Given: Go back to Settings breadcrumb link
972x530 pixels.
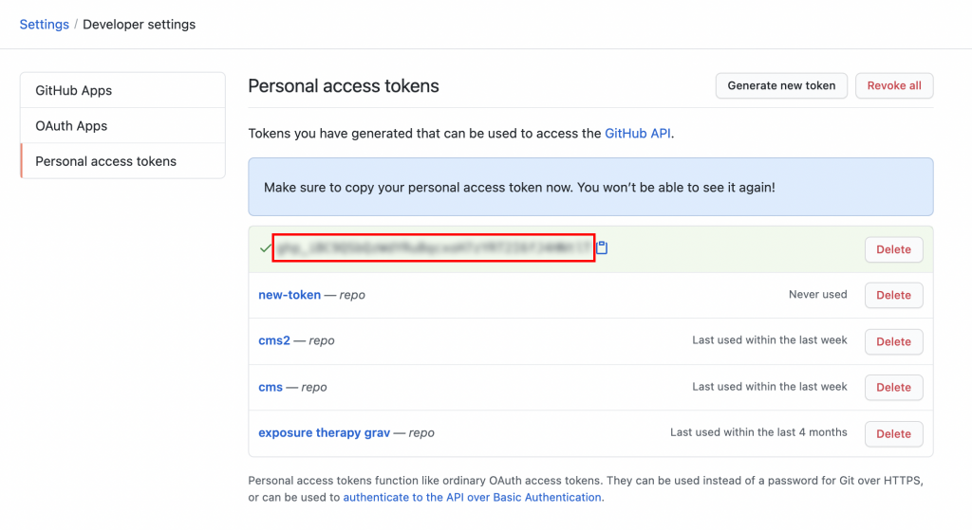Looking at the screenshot, I should [x=44, y=24].
